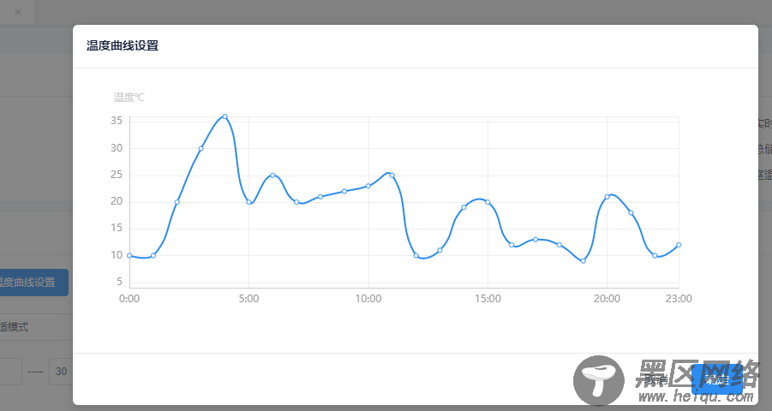This screenshot has width=772, height=411.
Task: Click the input field showing 30
Action: pos(60,372)
